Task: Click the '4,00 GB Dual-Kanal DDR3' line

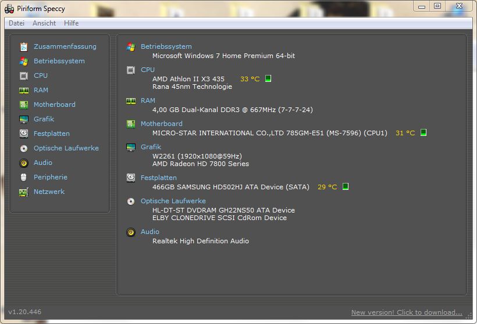Action: [233, 110]
